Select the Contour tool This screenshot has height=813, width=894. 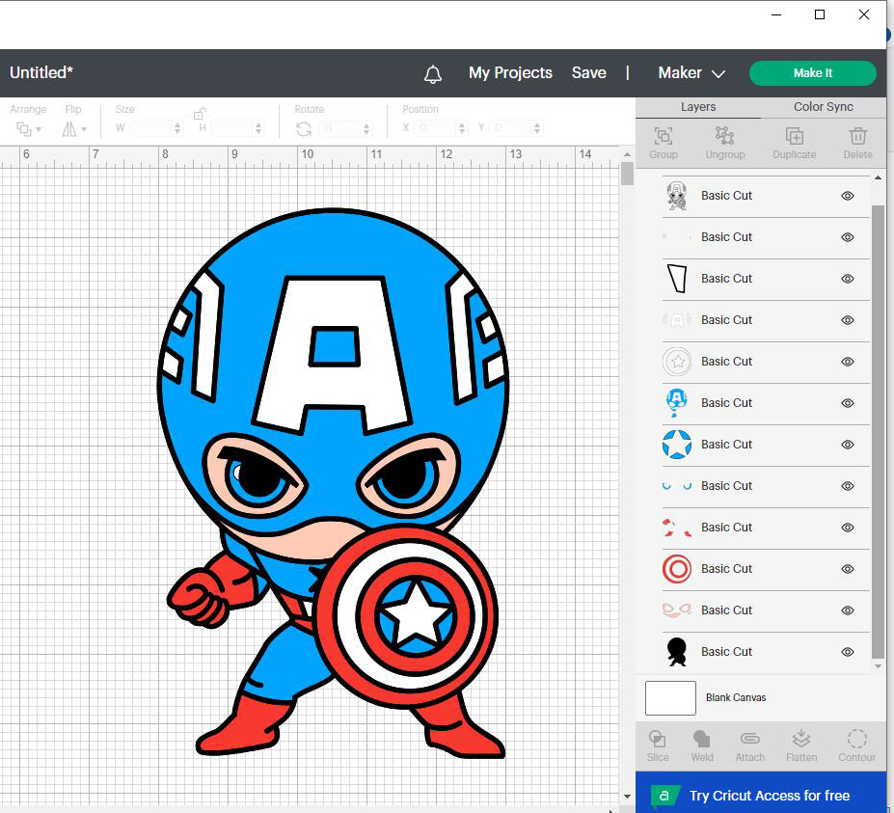click(856, 740)
